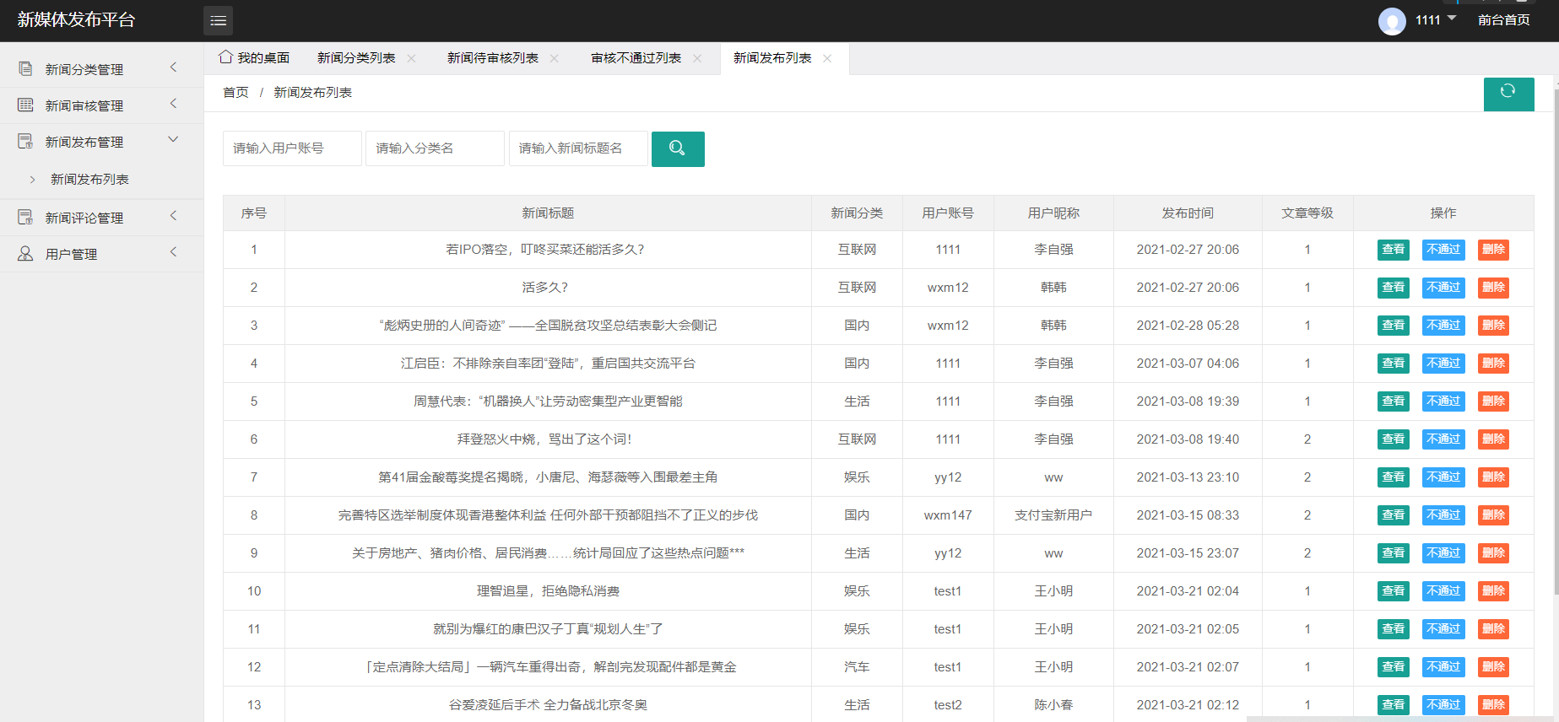Close the 审核不通过列表 tab
This screenshot has width=1559, height=722.
(x=697, y=58)
